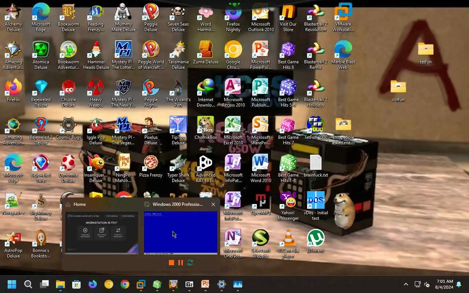Select VLC media player icon

(288, 244)
